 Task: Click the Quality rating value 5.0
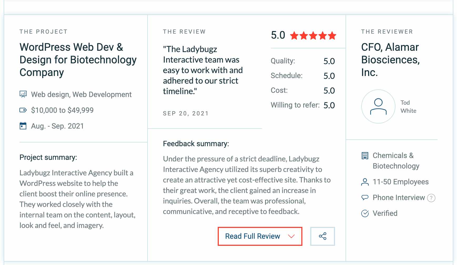click(329, 61)
